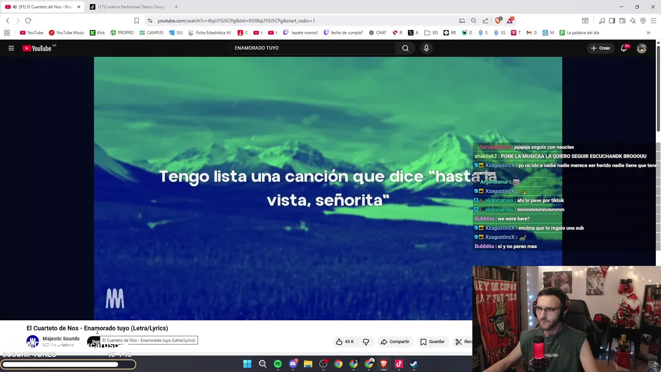Open the zoom level magnifier in address bar
Viewport: 661px width, 372px height.
(x=474, y=21)
